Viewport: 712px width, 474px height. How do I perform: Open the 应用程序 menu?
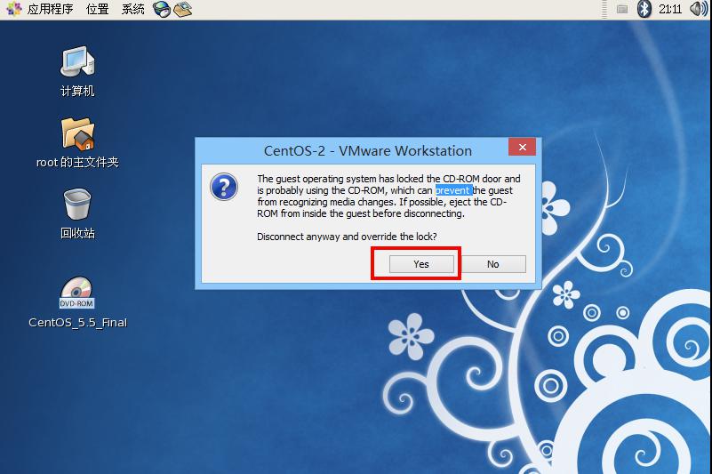point(41,9)
